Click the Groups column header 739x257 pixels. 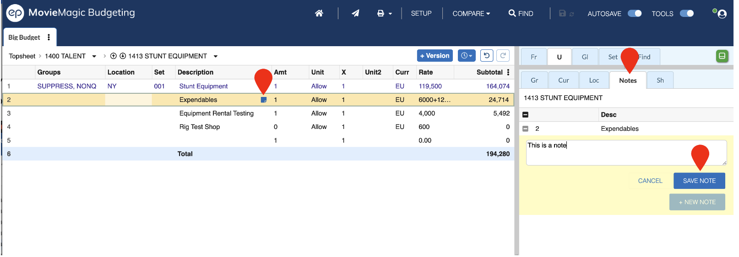click(x=49, y=72)
